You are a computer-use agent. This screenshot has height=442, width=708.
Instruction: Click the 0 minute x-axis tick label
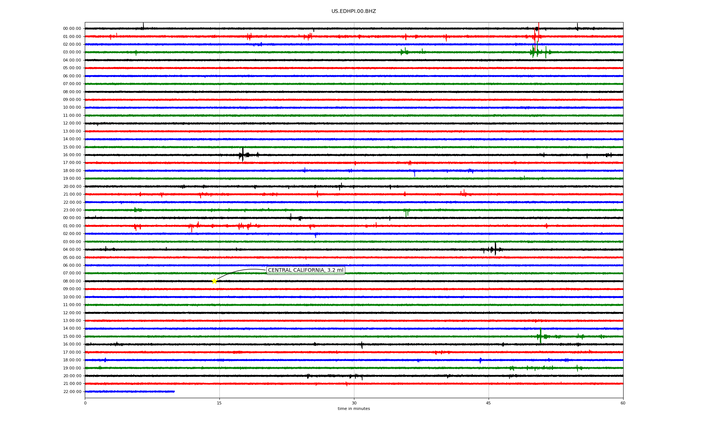click(x=85, y=403)
